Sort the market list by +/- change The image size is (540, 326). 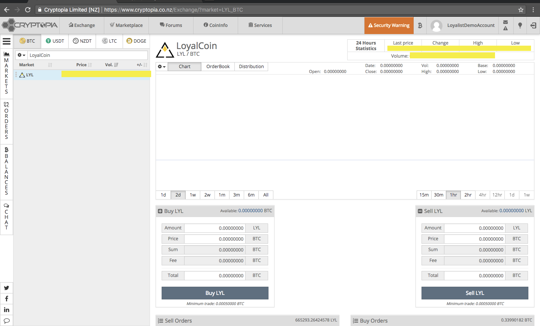[142, 65]
